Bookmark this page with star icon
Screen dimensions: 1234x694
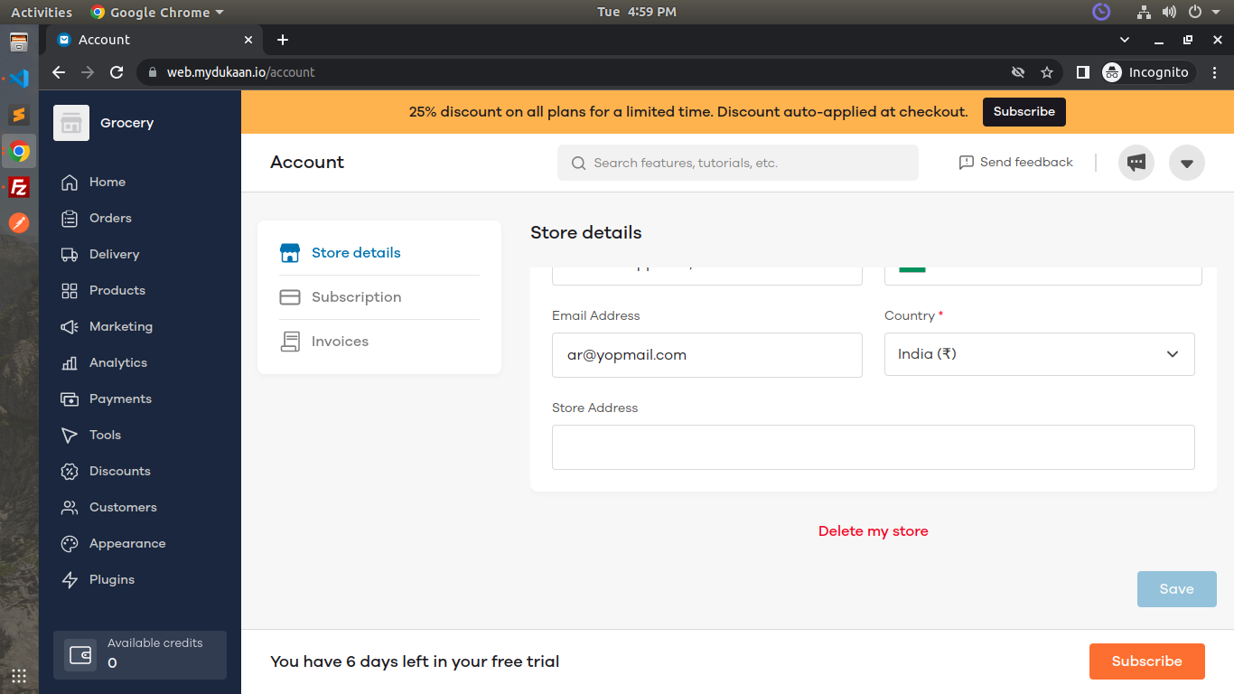[x=1047, y=72]
